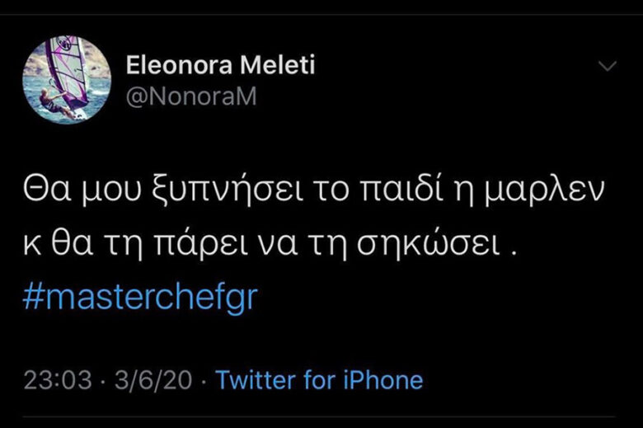Click the windsurfer profile avatar
Screen dimensions: 643x428
66,79
